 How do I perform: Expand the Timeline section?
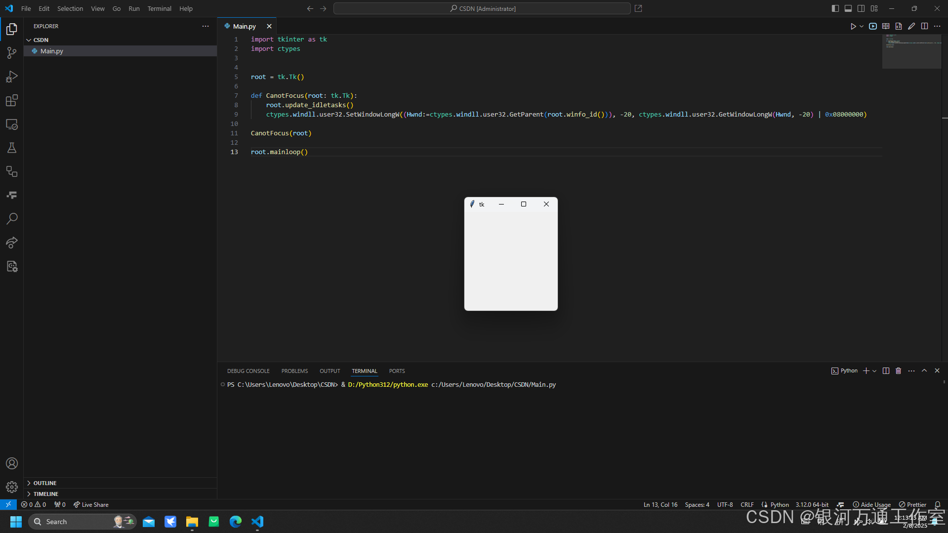point(120,494)
